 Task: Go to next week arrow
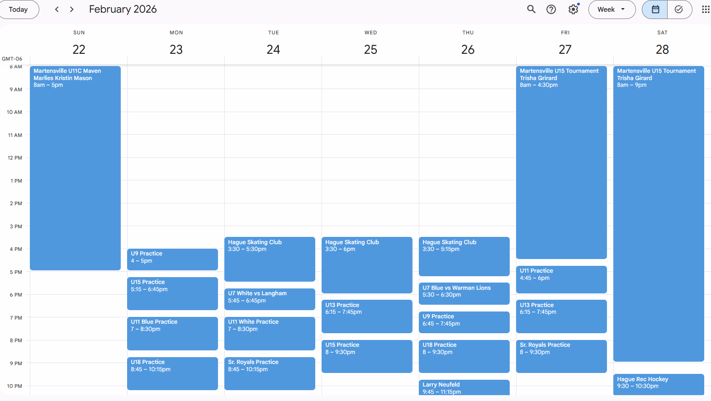point(72,9)
